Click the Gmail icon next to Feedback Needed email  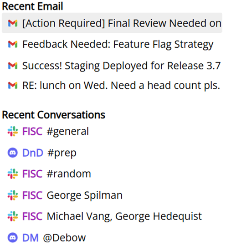(x=13, y=44)
